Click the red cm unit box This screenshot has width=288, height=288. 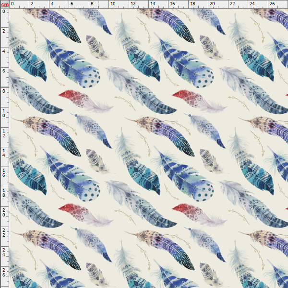5,4
